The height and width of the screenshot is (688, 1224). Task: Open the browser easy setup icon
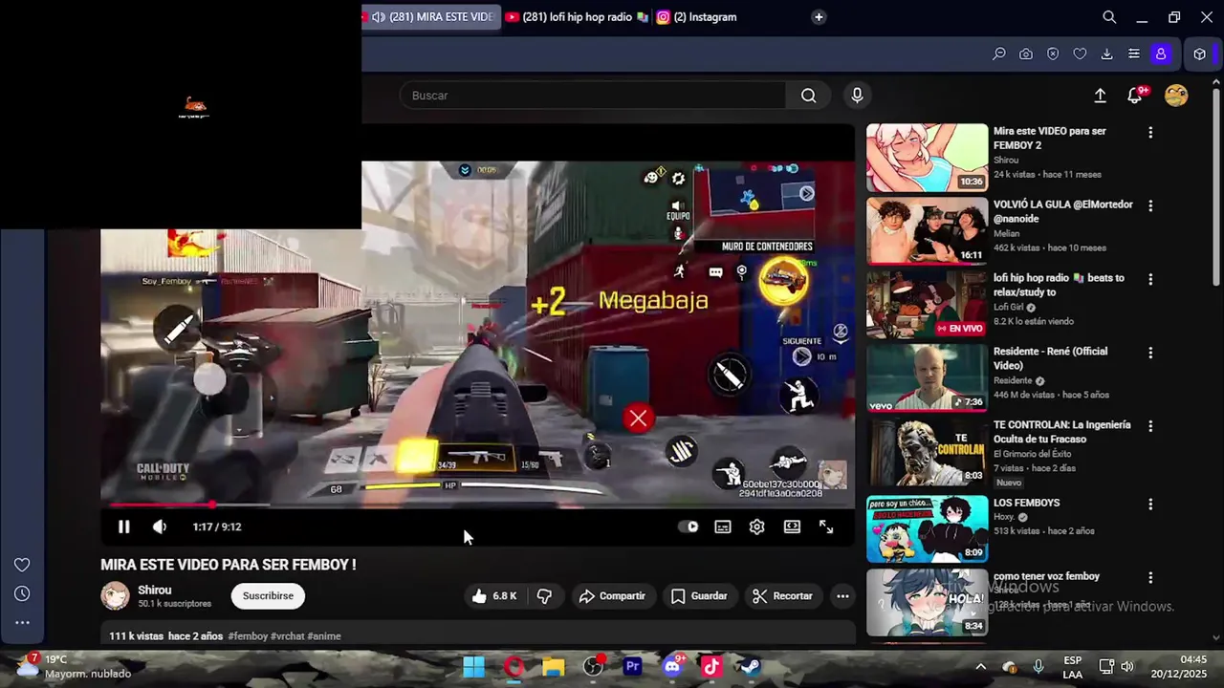[1133, 54]
